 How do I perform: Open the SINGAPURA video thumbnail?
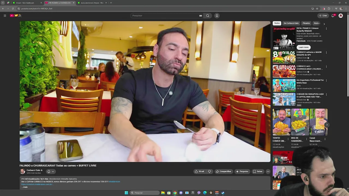(x=284, y=99)
